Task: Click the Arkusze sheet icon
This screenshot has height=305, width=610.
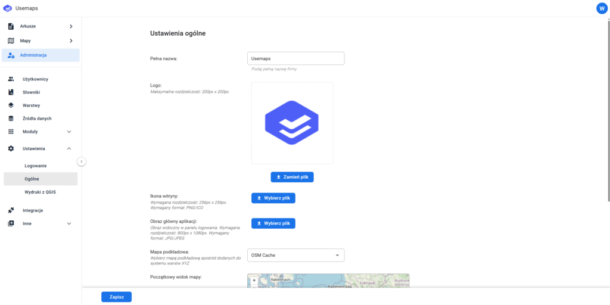Action: pos(11,26)
